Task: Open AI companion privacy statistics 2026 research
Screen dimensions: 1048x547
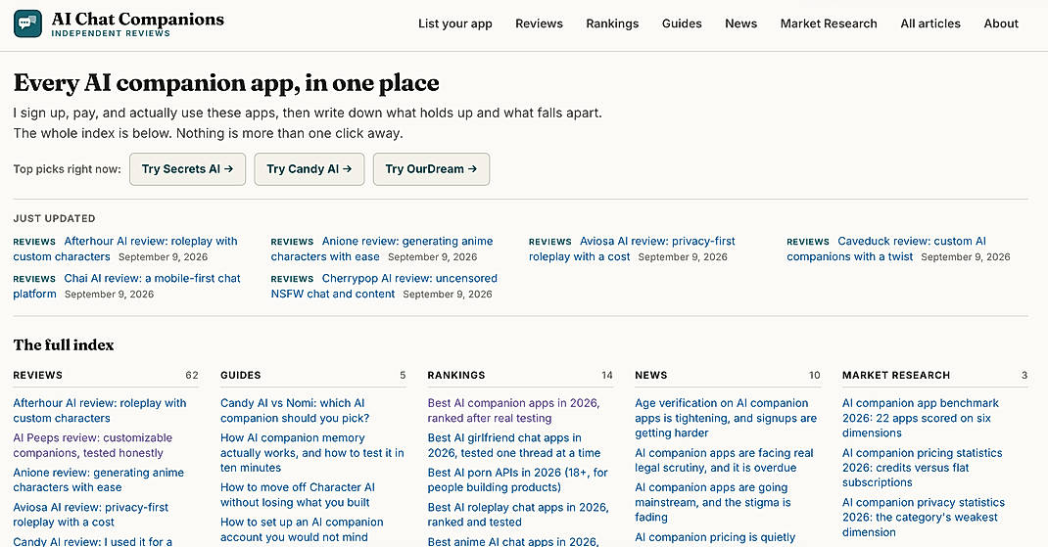Action: tap(924, 517)
